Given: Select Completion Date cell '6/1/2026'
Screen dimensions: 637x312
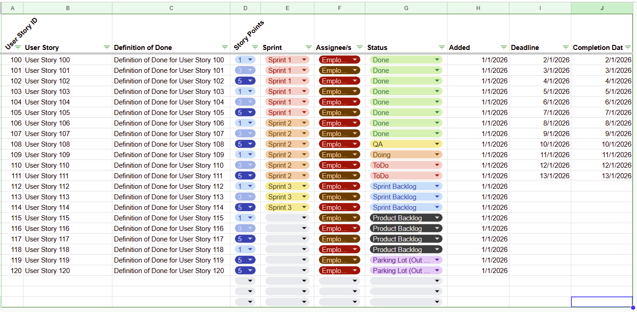Looking at the screenshot, I should click(602, 102).
